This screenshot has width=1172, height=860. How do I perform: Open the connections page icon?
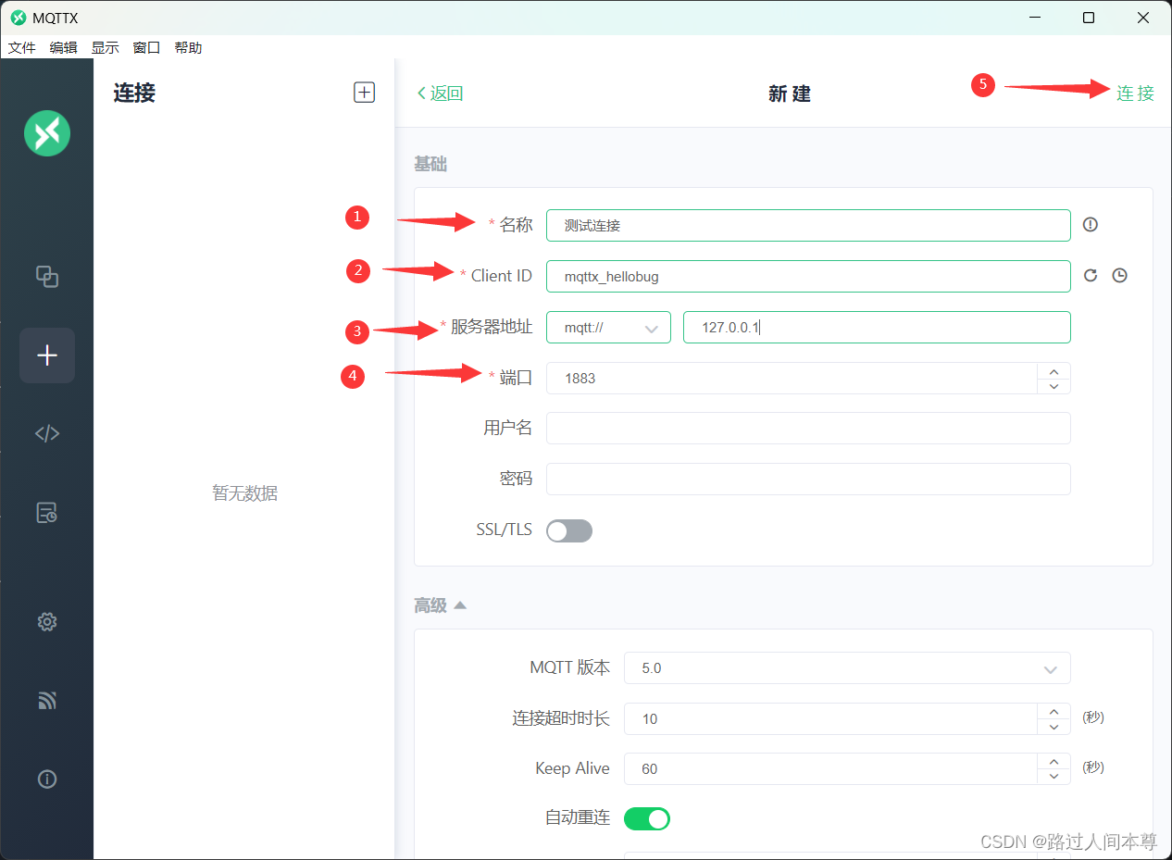point(47,276)
